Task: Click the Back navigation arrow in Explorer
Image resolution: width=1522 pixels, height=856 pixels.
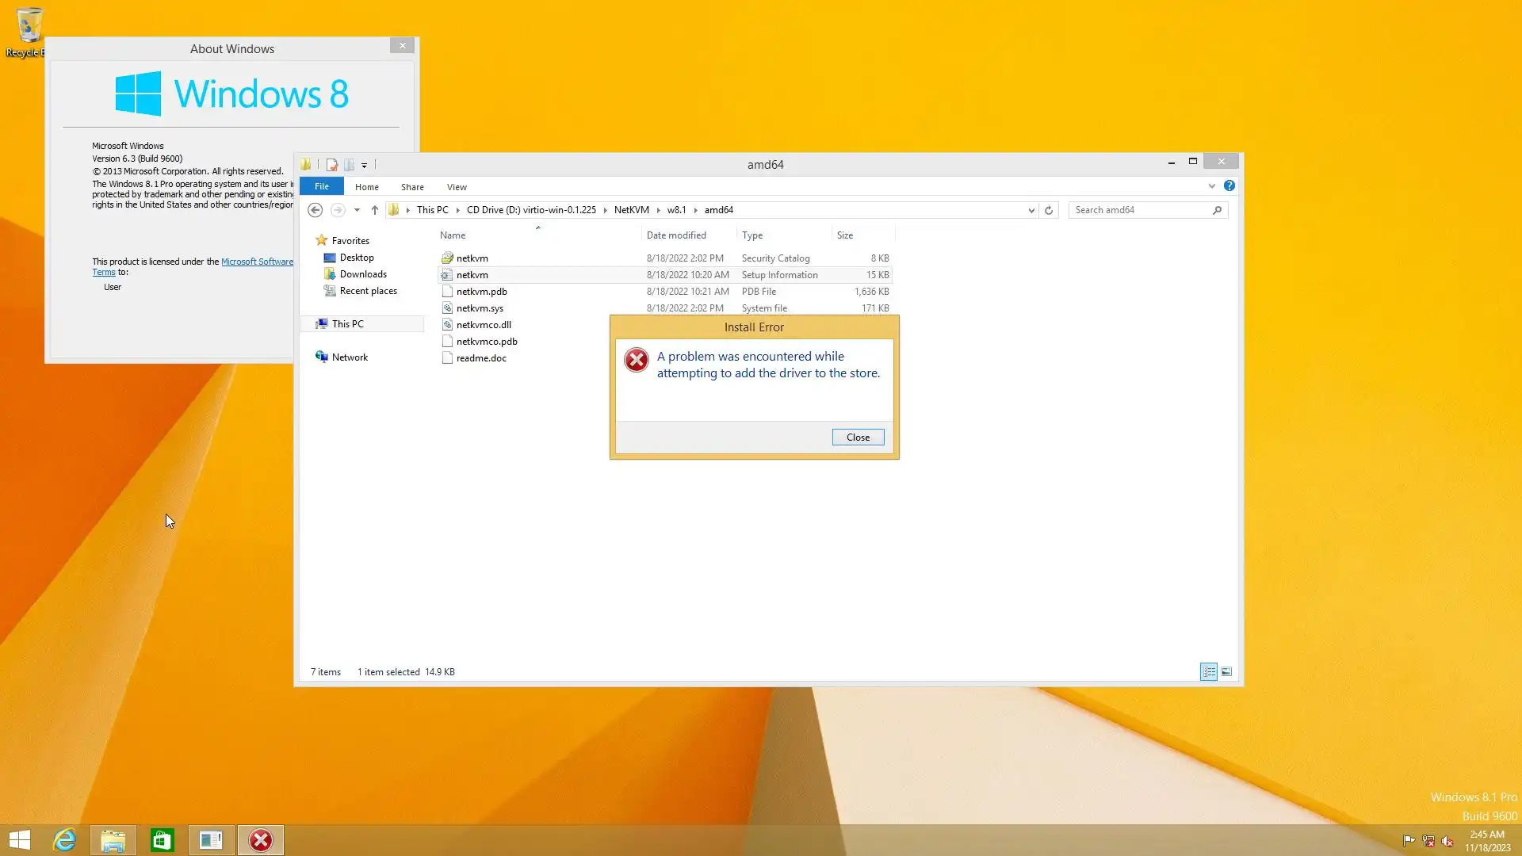Action: point(315,210)
